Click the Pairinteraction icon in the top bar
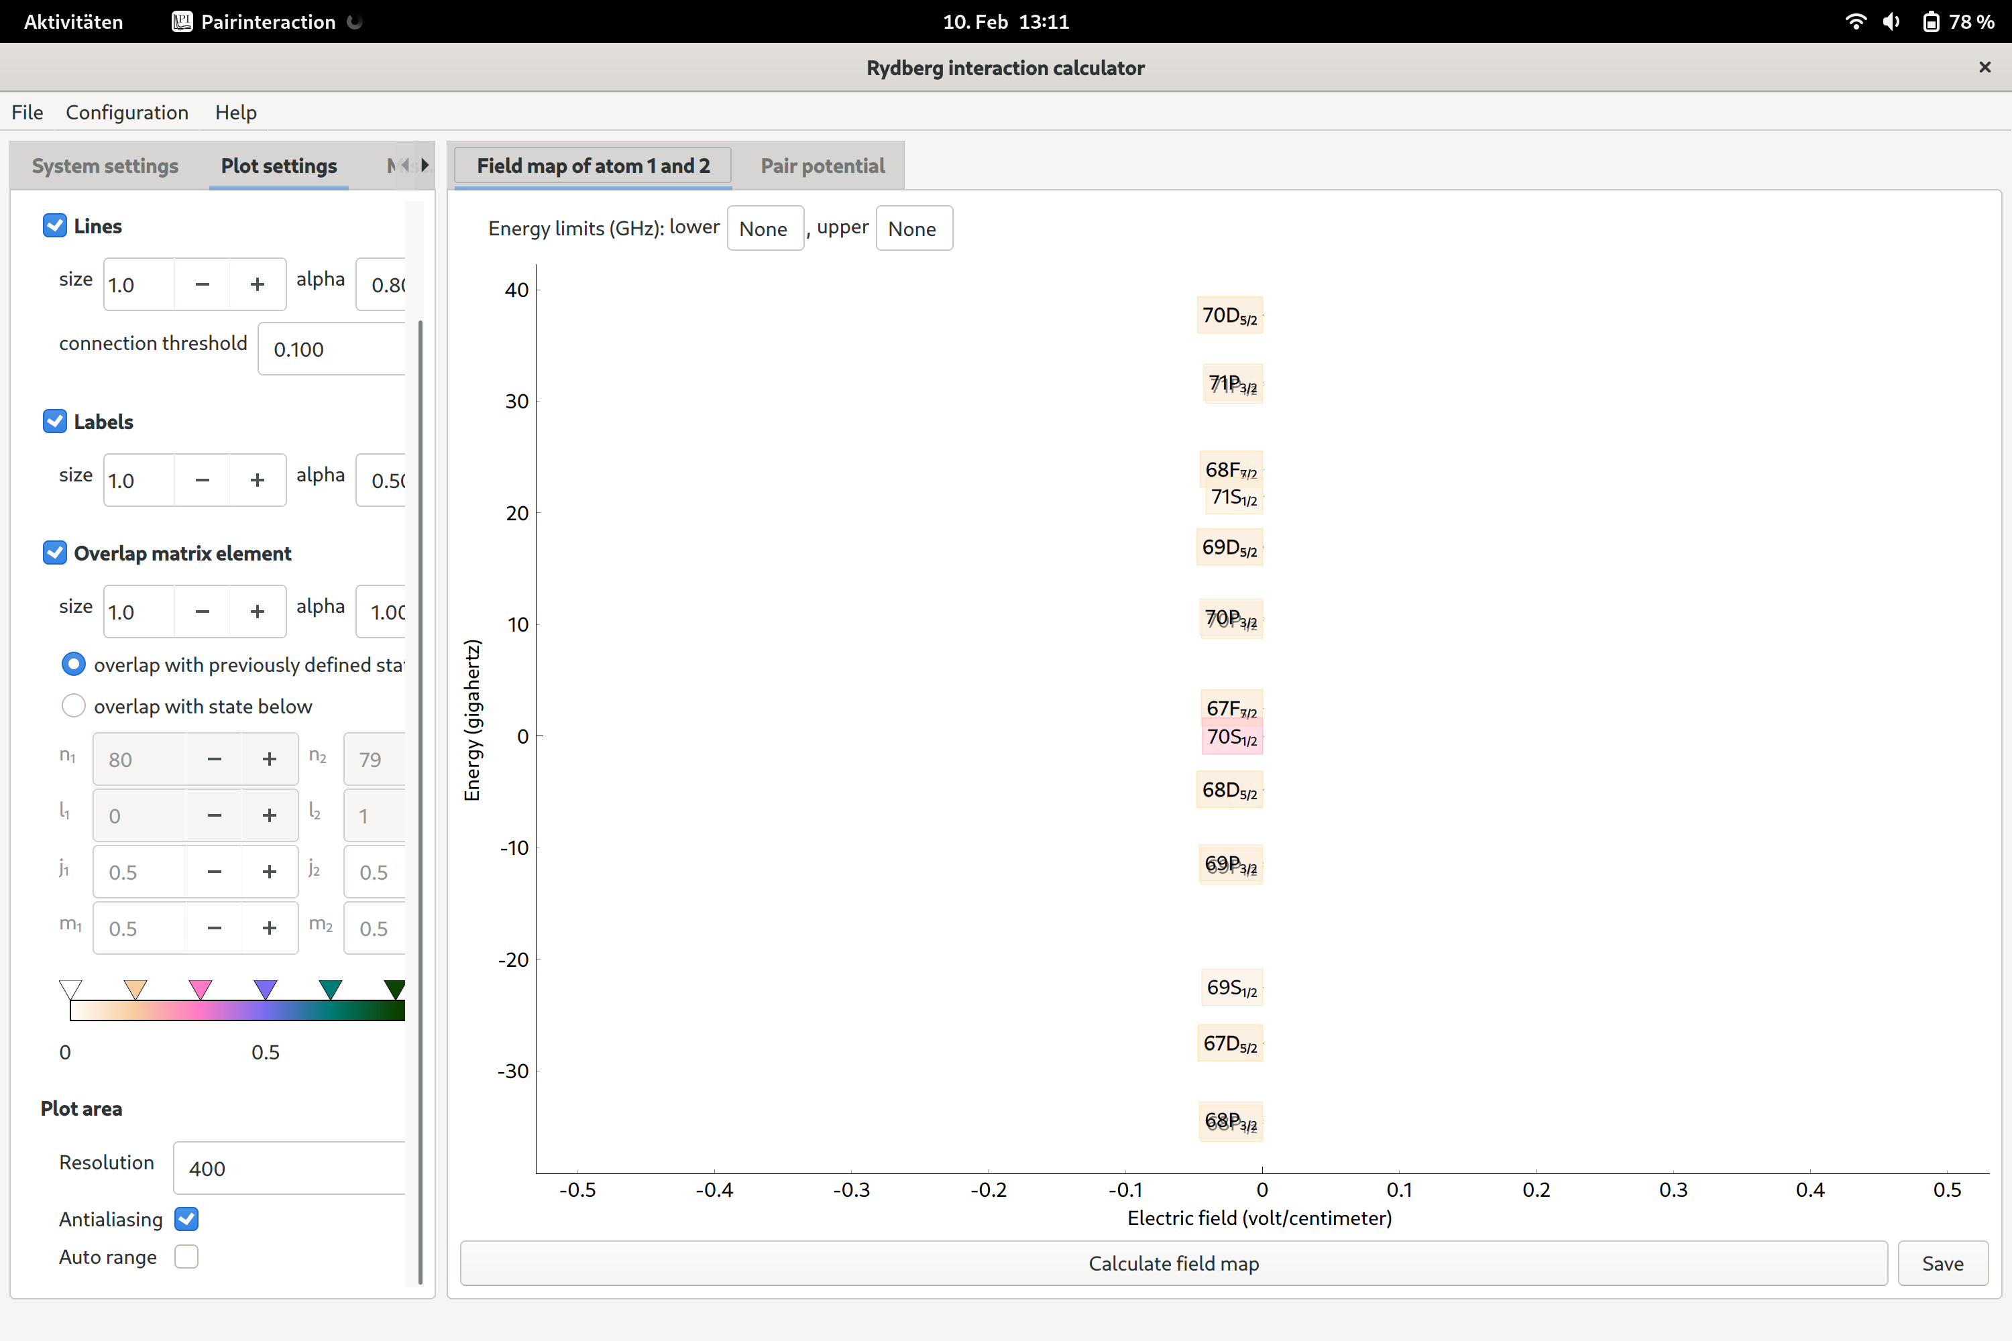Image resolution: width=2012 pixels, height=1341 pixels. pos(182,21)
